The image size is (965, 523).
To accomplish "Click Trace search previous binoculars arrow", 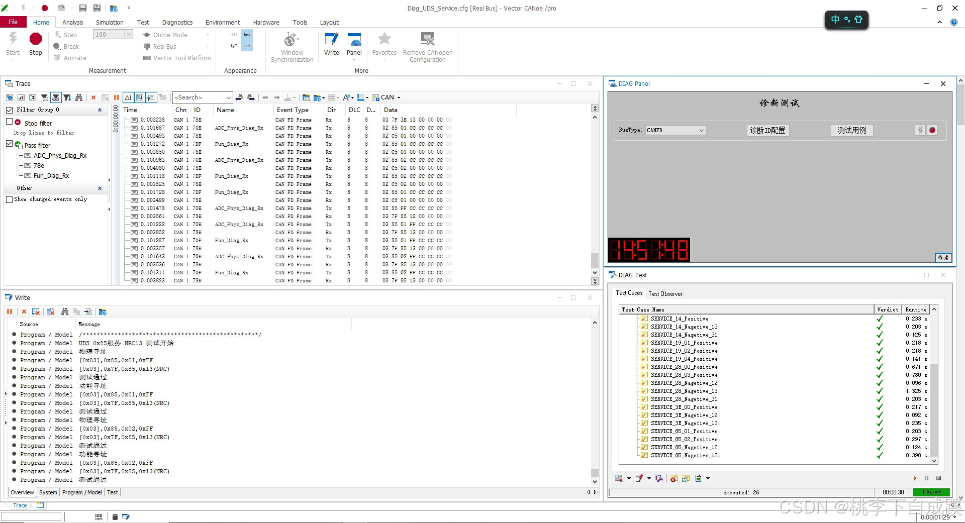I will tap(239, 97).
